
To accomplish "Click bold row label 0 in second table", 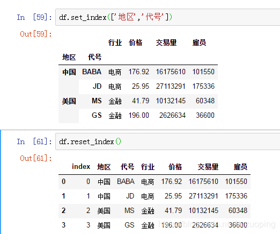I will (x=64, y=181).
